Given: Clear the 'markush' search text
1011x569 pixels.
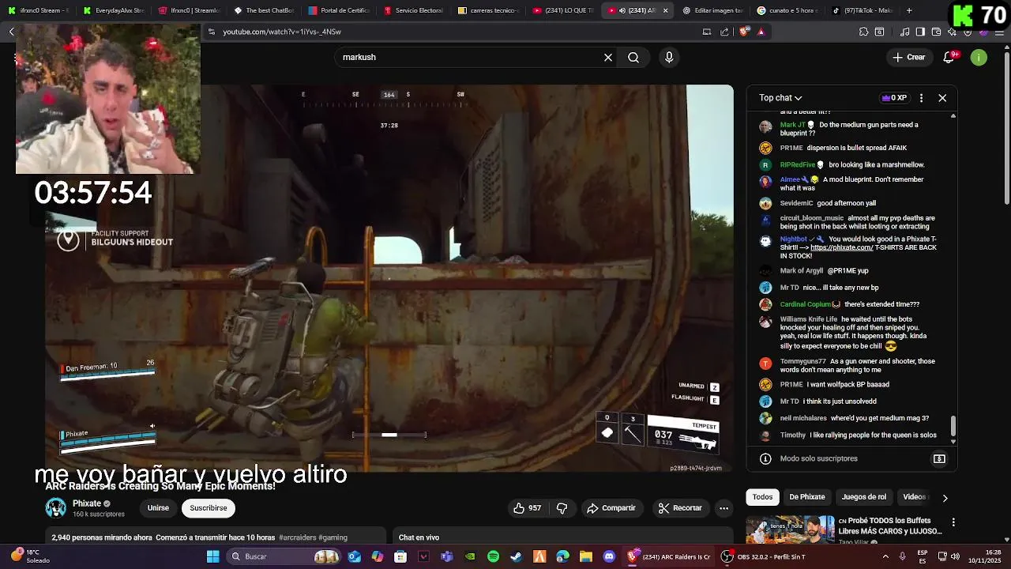Looking at the screenshot, I should pyautogui.click(x=608, y=57).
